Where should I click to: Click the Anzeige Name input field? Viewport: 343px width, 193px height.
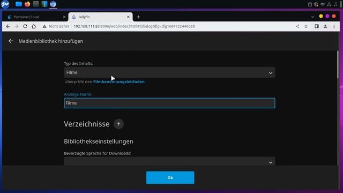(x=169, y=103)
